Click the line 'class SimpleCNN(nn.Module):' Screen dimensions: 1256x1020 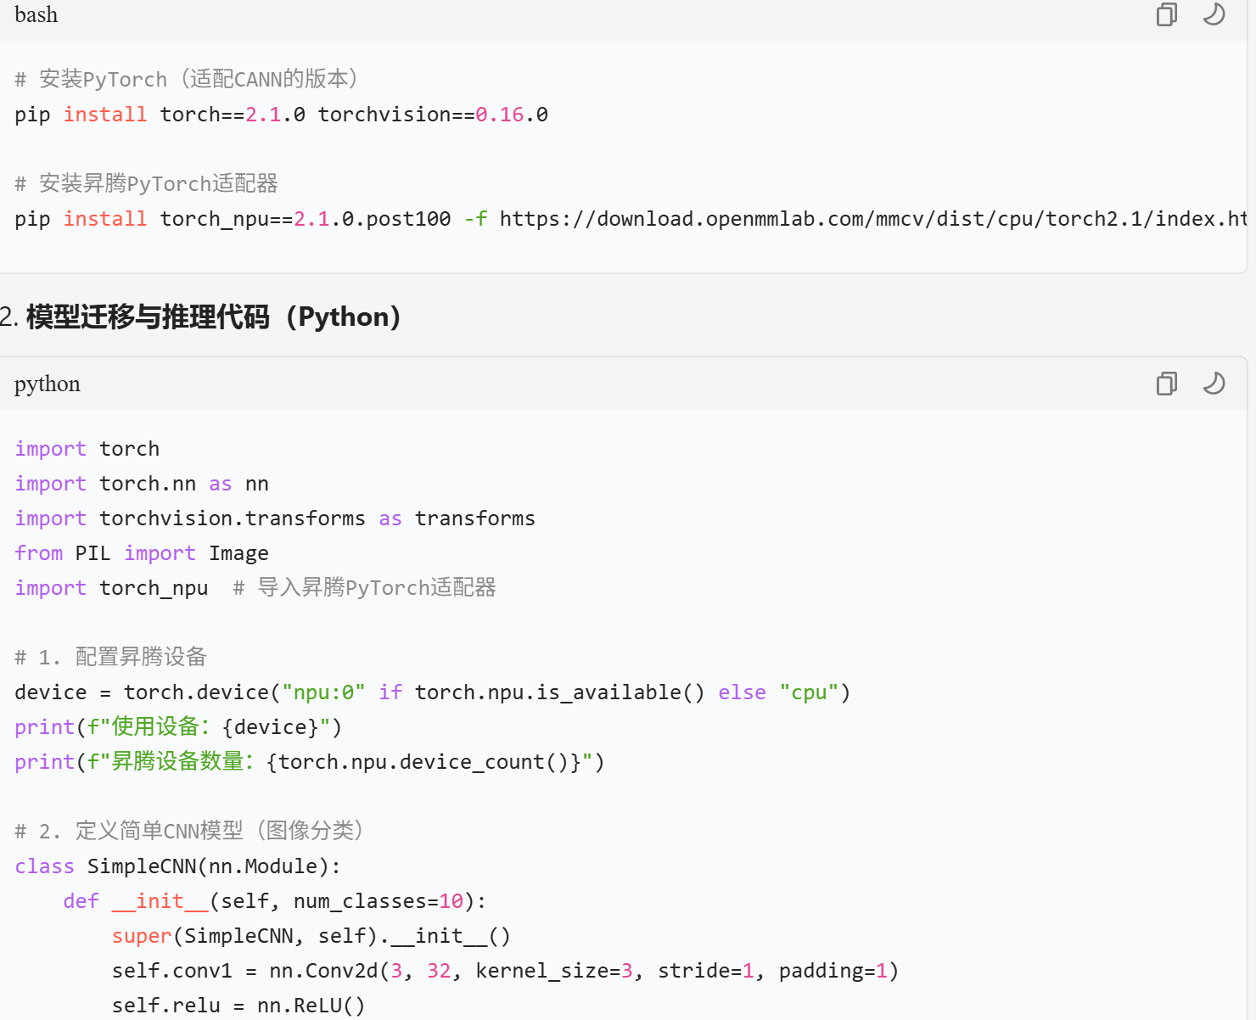[178, 866]
